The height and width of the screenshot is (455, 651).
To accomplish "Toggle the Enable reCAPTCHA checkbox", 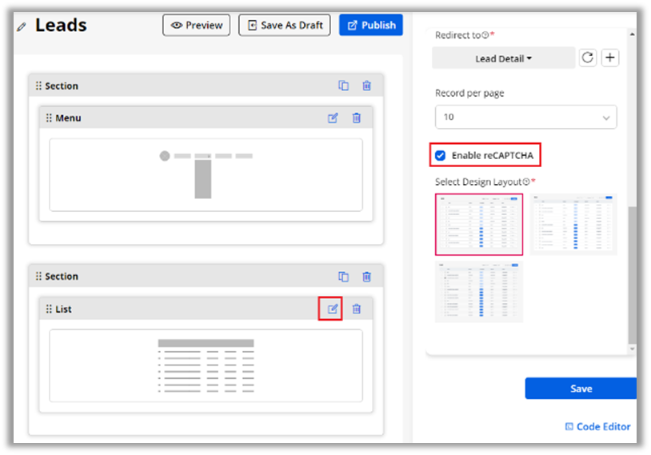I will click(x=441, y=155).
